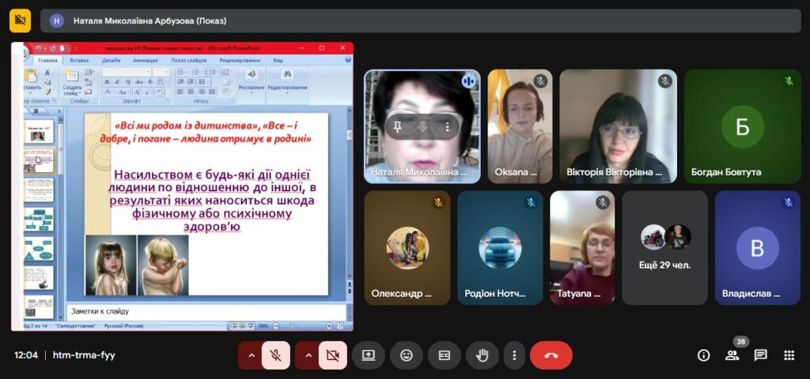Click the Богдан Бовтута participant tile
The image size is (810, 379).
click(742, 126)
